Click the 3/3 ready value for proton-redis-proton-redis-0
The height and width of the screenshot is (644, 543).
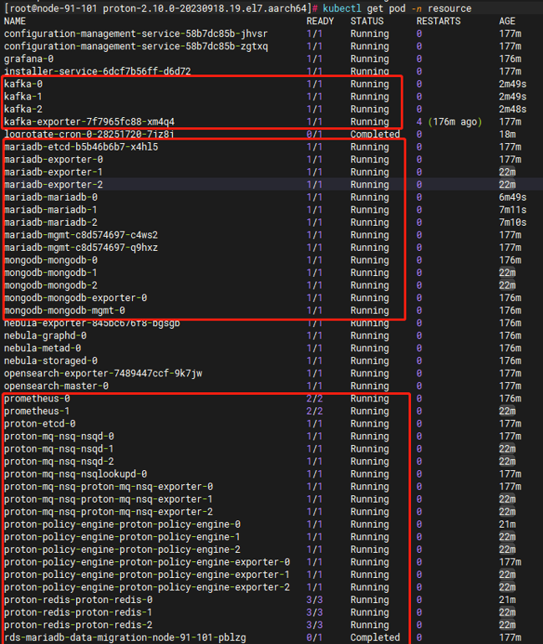point(315,600)
